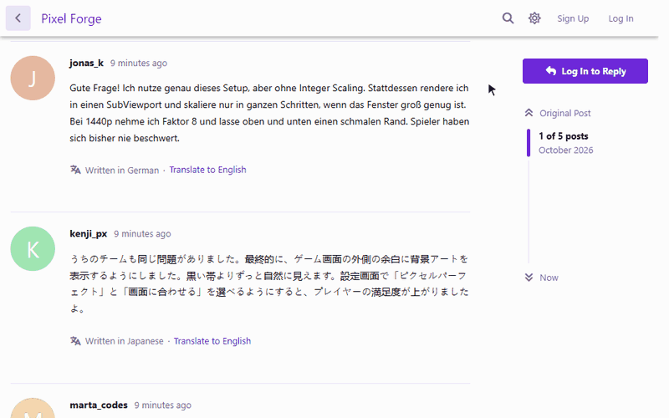Open marta_codes' avatar

33,408
